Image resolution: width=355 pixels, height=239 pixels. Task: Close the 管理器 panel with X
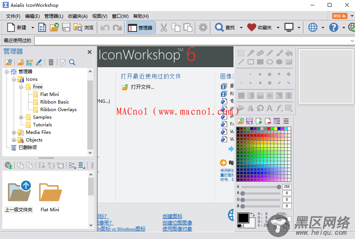[x=90, y=52]
